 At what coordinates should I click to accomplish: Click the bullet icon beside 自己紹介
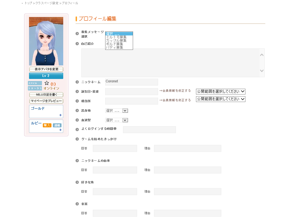[77, 44]
